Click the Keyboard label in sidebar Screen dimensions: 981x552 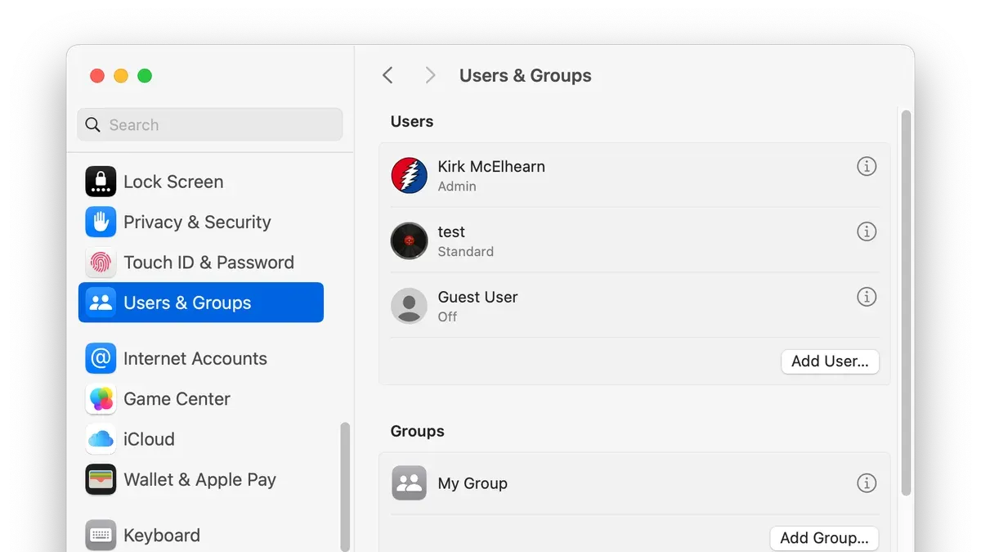tap(162, 536)
